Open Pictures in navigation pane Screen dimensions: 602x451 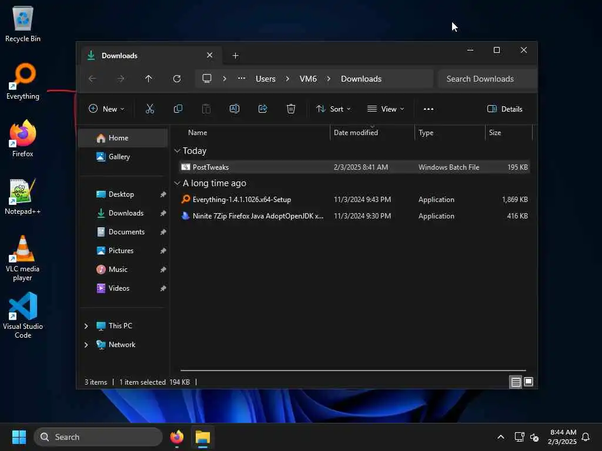(x=123, y=250)
